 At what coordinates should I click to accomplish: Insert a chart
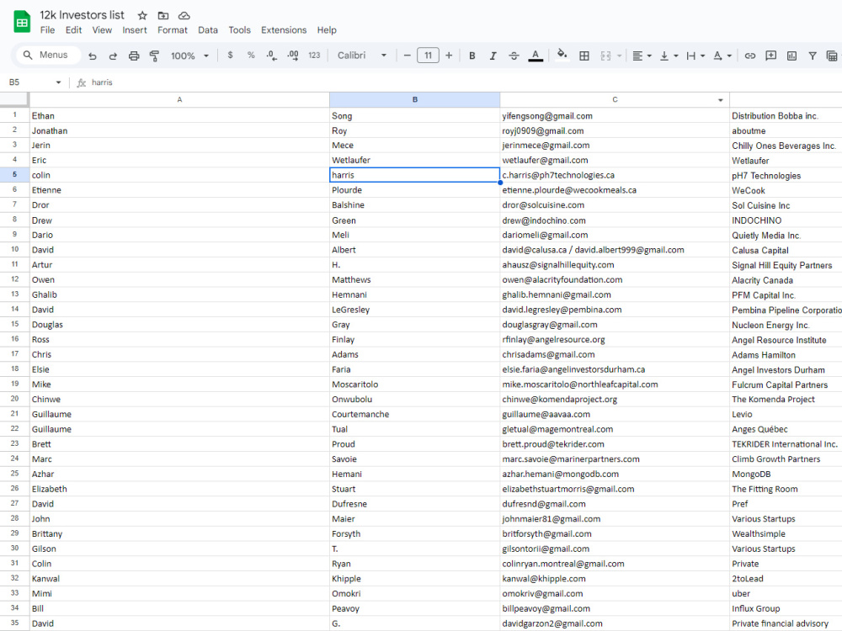pyautogui.click(x=791, y=56)
